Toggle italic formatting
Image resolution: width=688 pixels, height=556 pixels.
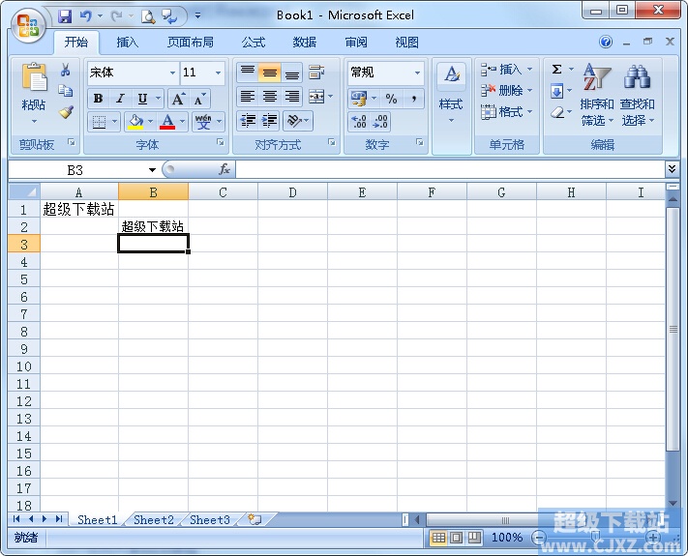[x=120, y=99]
